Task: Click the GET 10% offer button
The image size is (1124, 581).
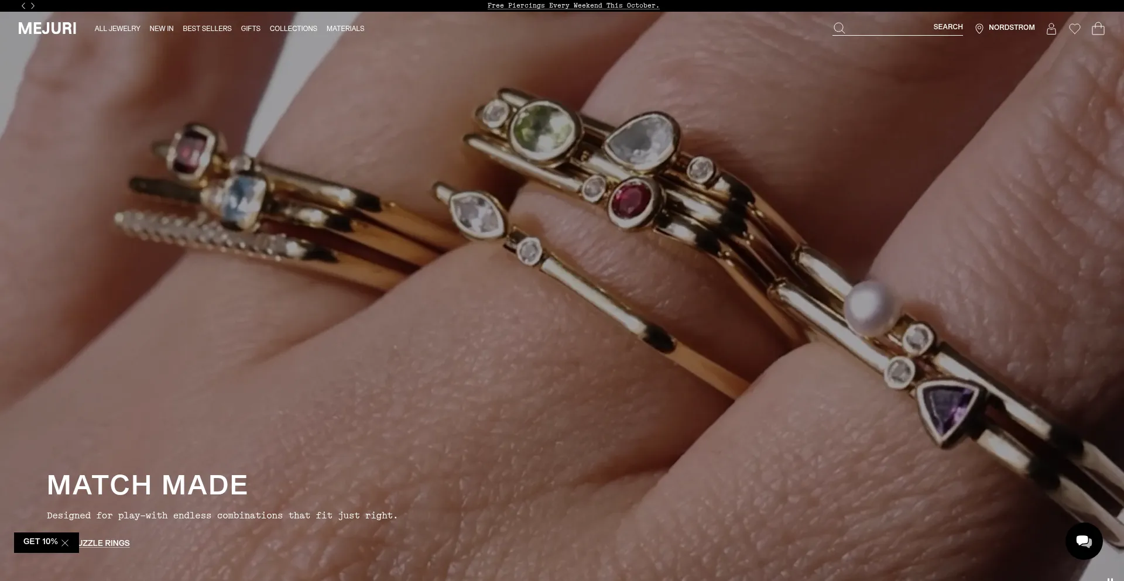Action: [x=40, y=542]
